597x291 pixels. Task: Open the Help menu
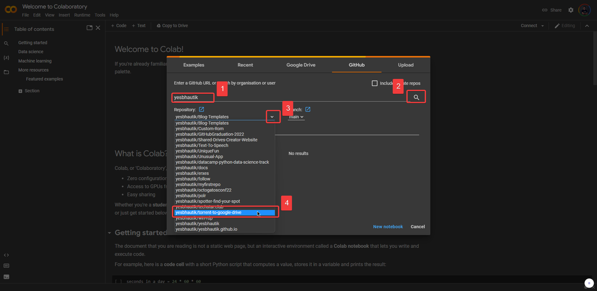click(114, 15)
